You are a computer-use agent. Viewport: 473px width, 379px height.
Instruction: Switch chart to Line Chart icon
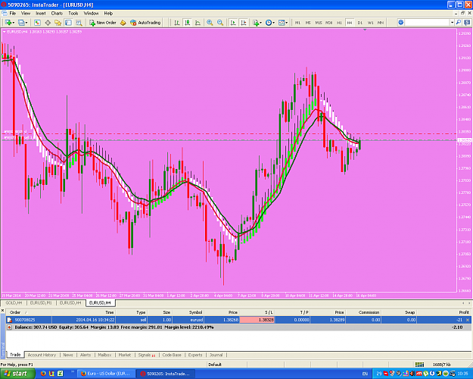[x=198, y=23]
